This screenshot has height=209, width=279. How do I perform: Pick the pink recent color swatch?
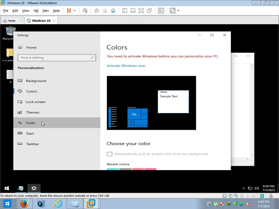tap(150, 169)
